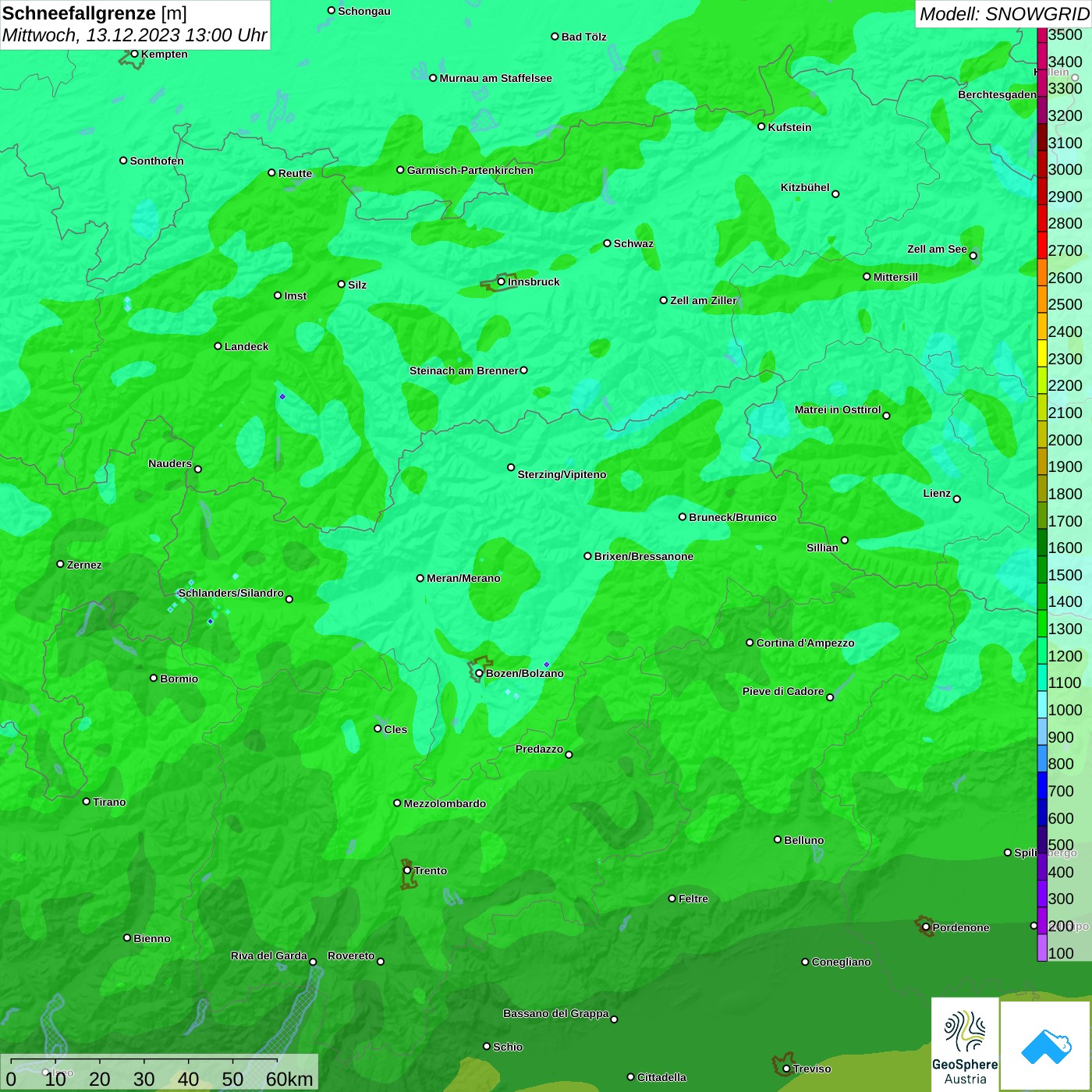Screen dimensions: 1092x1092
Task: Click the 'Bruneck/Brunico' label
Action: [732, 517]
